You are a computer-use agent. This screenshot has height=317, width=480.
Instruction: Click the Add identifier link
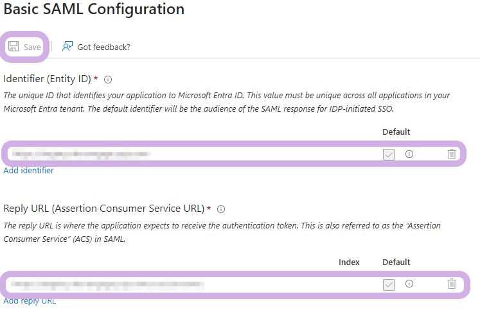[x=29, y=171]
